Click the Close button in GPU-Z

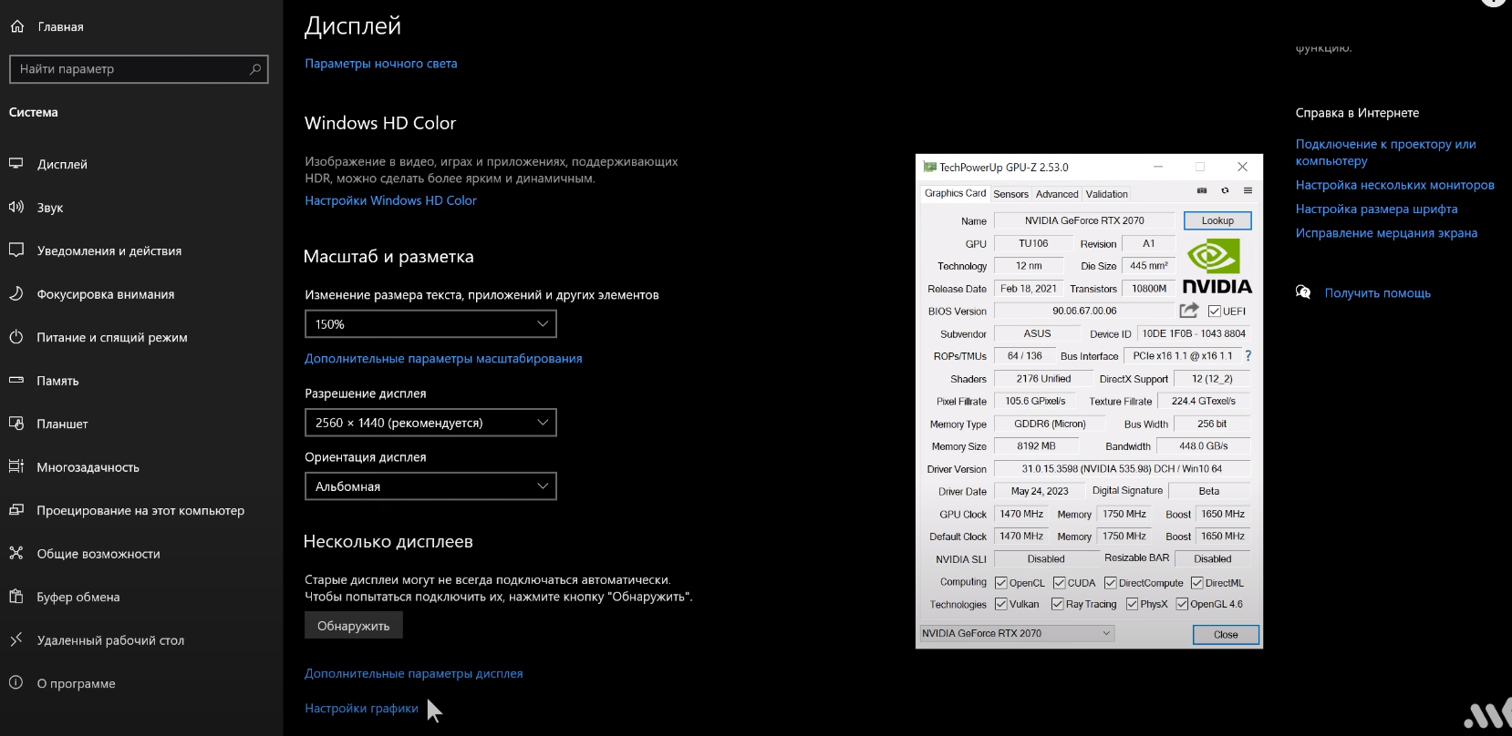[1226, 635]
